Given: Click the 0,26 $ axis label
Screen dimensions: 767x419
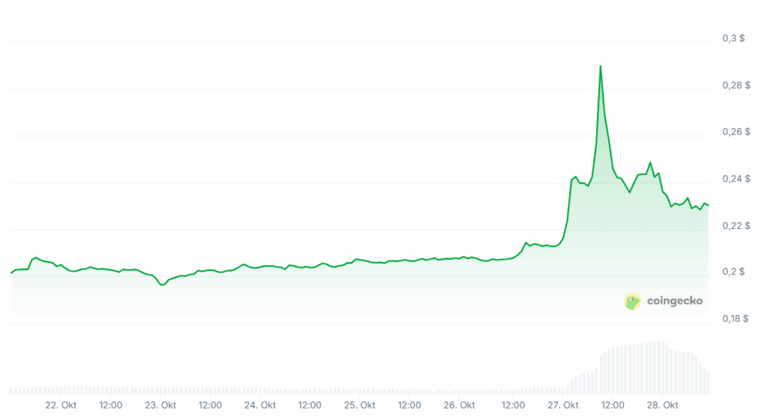Looking at the screenshot, I should point(735,132).
